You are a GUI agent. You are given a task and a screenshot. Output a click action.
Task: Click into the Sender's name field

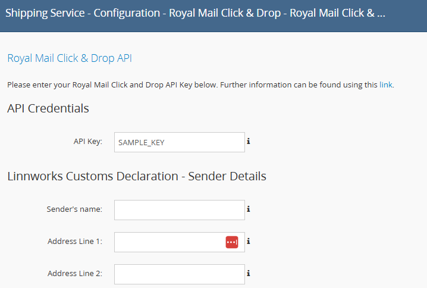click(x=178, y=210)
